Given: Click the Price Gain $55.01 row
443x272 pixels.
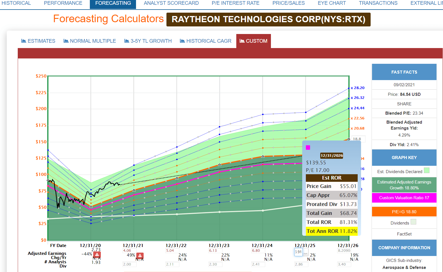Looking at the screenshot, I should click(x=332, y=186).
